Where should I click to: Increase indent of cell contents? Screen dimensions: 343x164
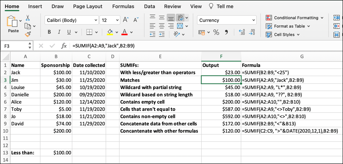coord(161,34)
